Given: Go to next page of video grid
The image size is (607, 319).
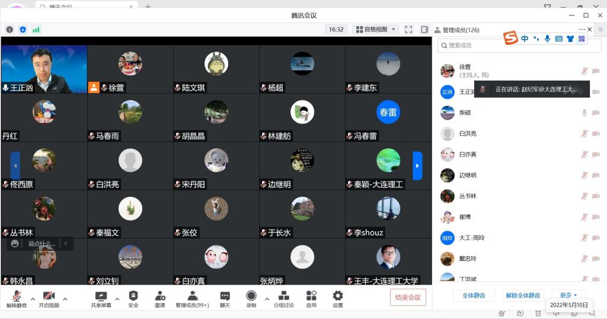Looking at the screenshot, I should click(x=417, y=166).
